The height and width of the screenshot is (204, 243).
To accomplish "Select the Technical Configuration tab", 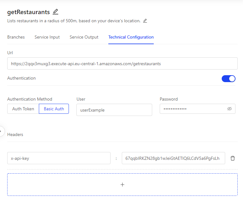I will click(x=131, y=37).
